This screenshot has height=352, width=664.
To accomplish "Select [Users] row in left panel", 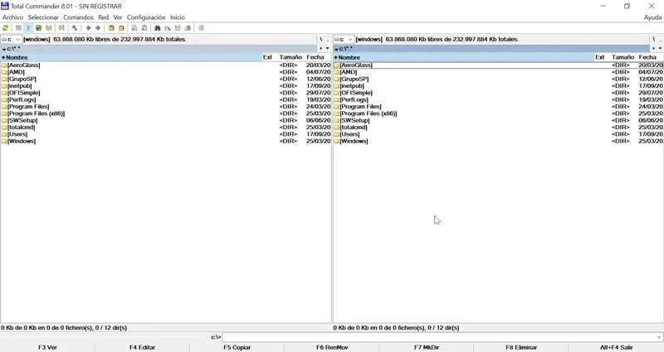I will point(165,134).
